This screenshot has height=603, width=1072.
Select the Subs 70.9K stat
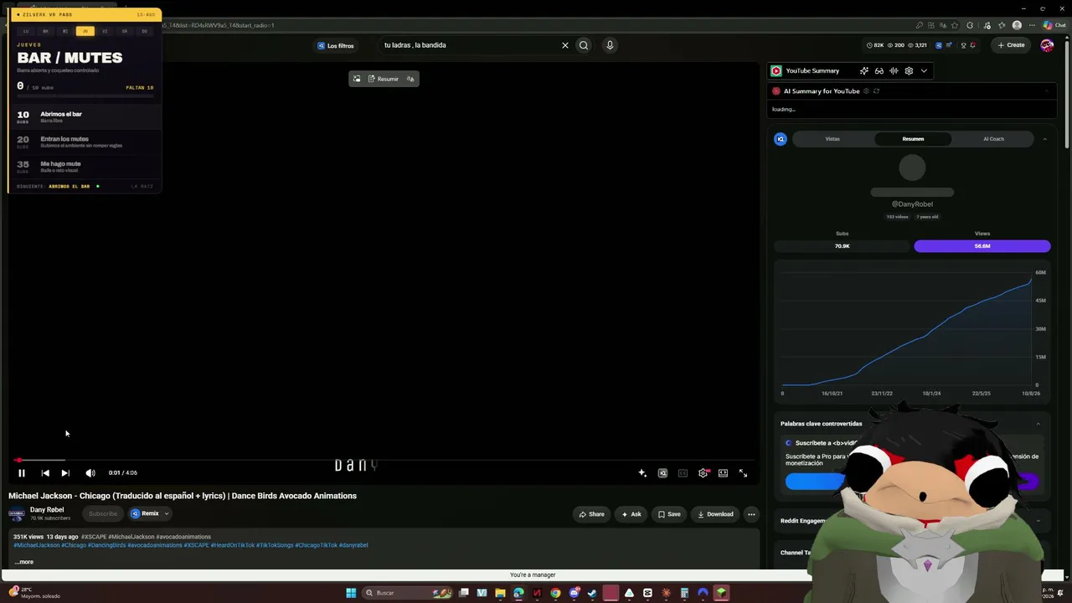coord(842,246)
